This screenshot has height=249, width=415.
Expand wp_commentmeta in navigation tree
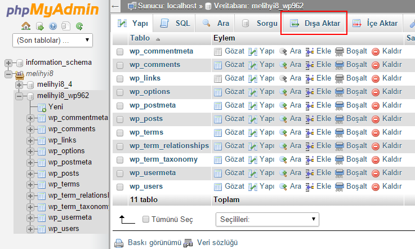point(30,118)
